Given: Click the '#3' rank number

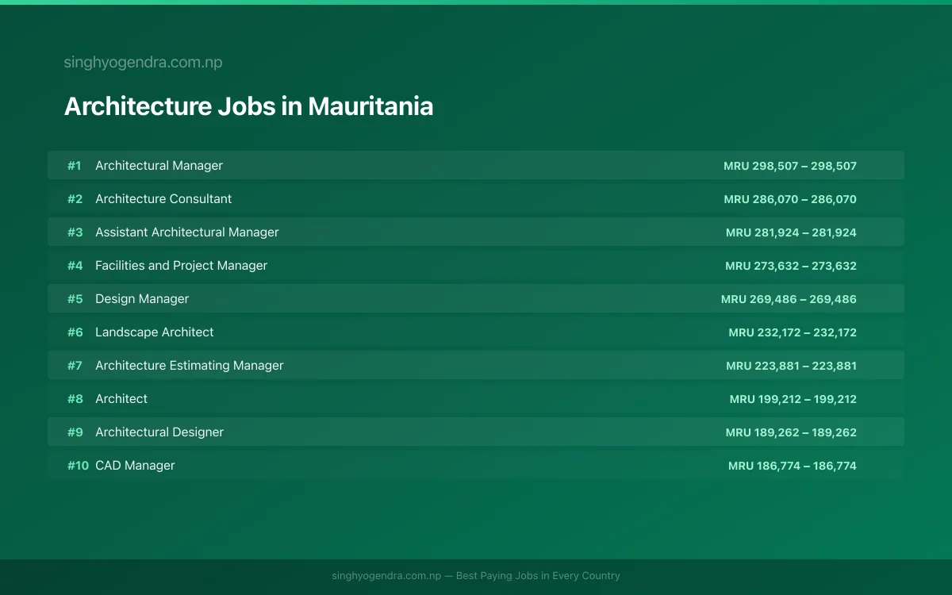Looking at the screenshot, I should [x=75, y=232].
